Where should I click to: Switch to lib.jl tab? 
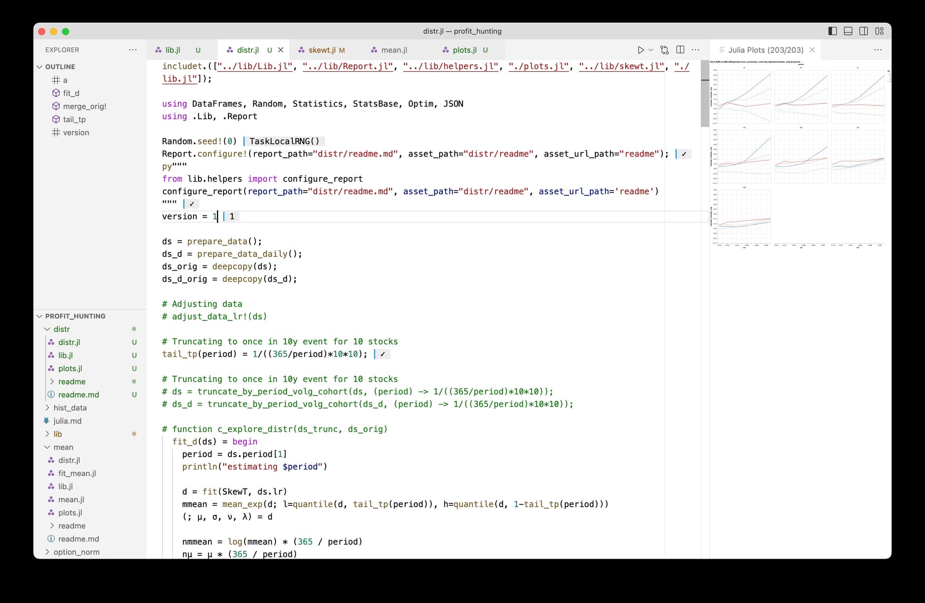pos(182,50)
